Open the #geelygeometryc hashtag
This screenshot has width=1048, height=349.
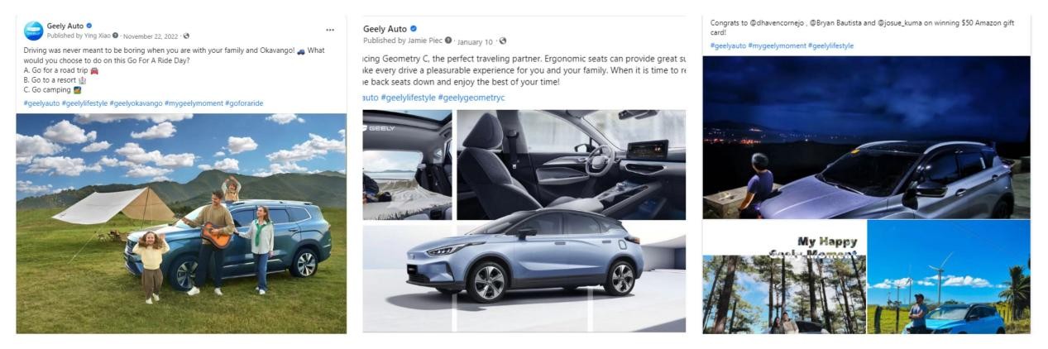471,98
